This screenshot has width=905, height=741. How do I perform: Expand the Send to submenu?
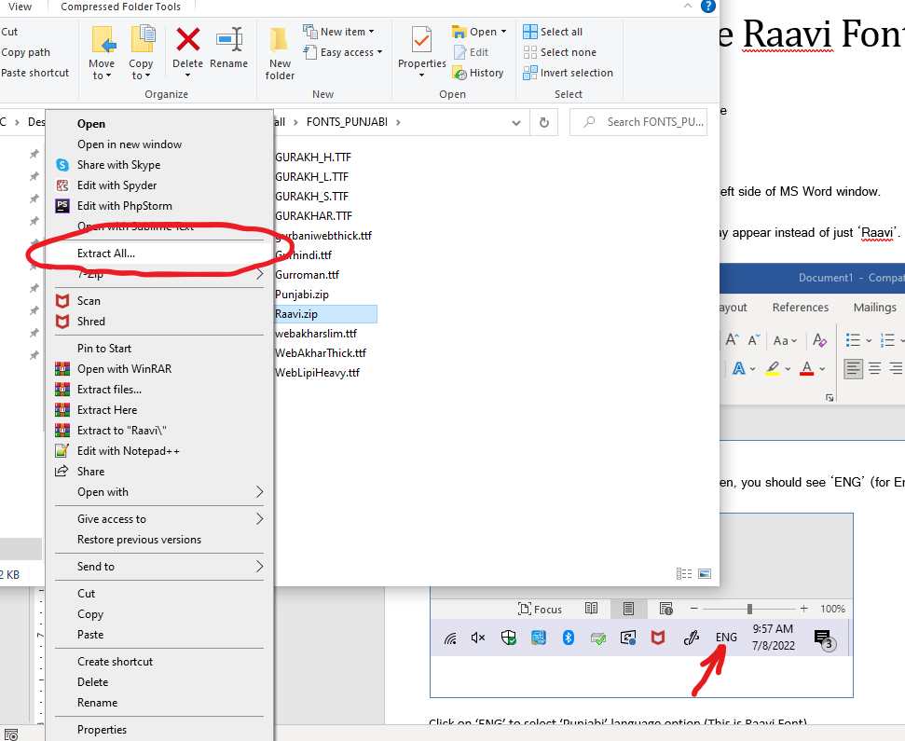point(259,567)
